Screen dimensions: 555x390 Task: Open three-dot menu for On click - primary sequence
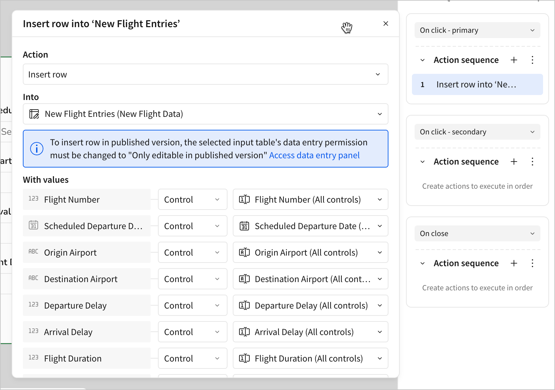(532, 60)
